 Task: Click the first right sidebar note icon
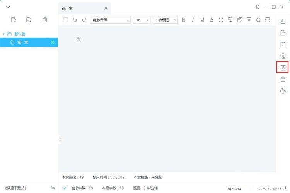[x=283, y=21]
